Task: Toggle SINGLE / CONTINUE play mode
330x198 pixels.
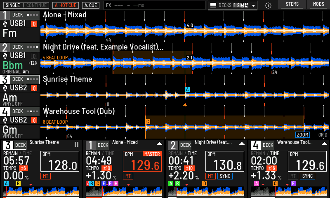Action: click(26, 5)
